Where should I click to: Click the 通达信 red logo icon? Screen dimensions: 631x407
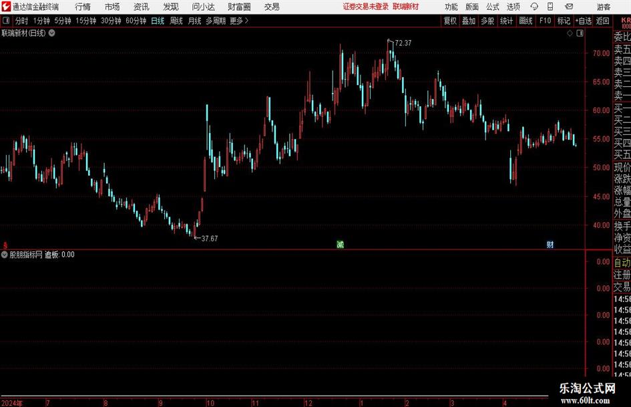point(5,7)
